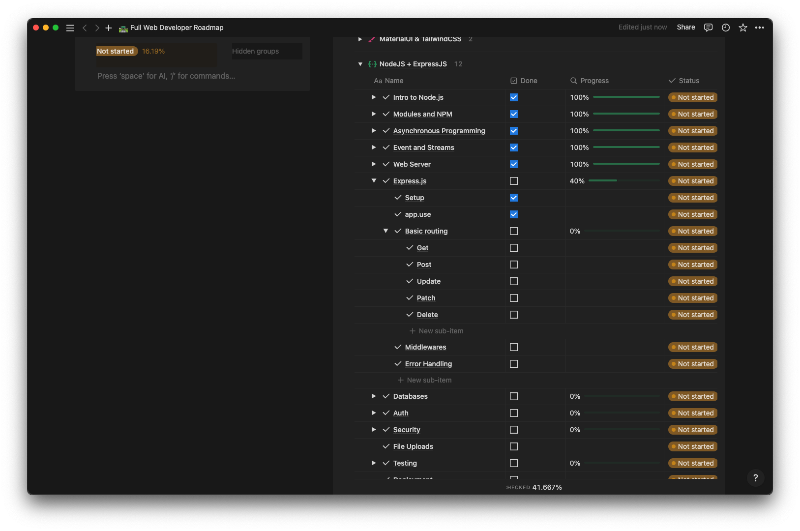Go back with the left arrow
800x531 pixels.
[x=85, y=28]
